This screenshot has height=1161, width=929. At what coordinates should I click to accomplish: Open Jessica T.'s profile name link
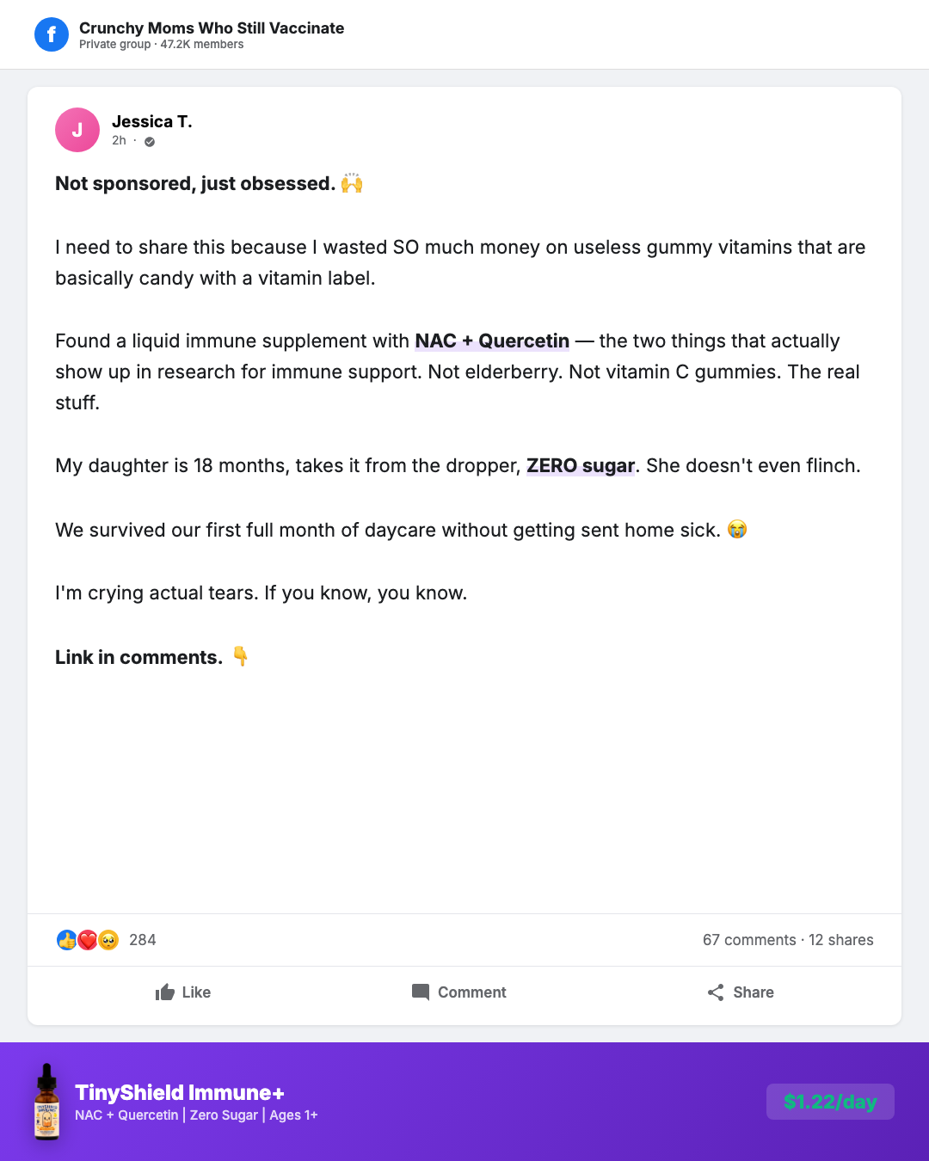pos(152,121)
